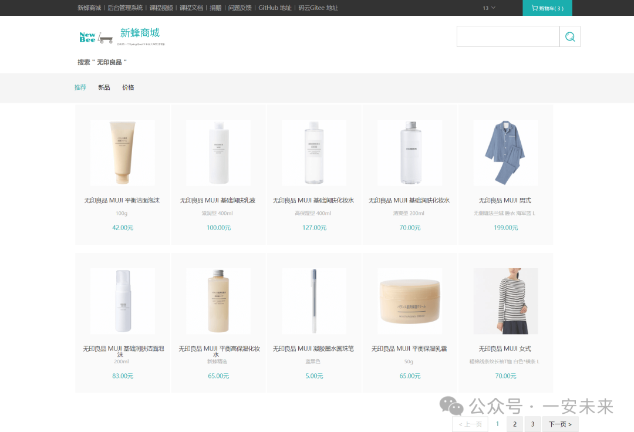Click the 滋润型 400ml description
The height and width of the screenshot is (432, 634).
(x=217, y=214)
